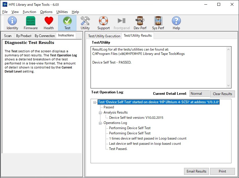239x178 pixels.
Task: Open the Firmware toolbar icon
Action: tap(31, 23)
